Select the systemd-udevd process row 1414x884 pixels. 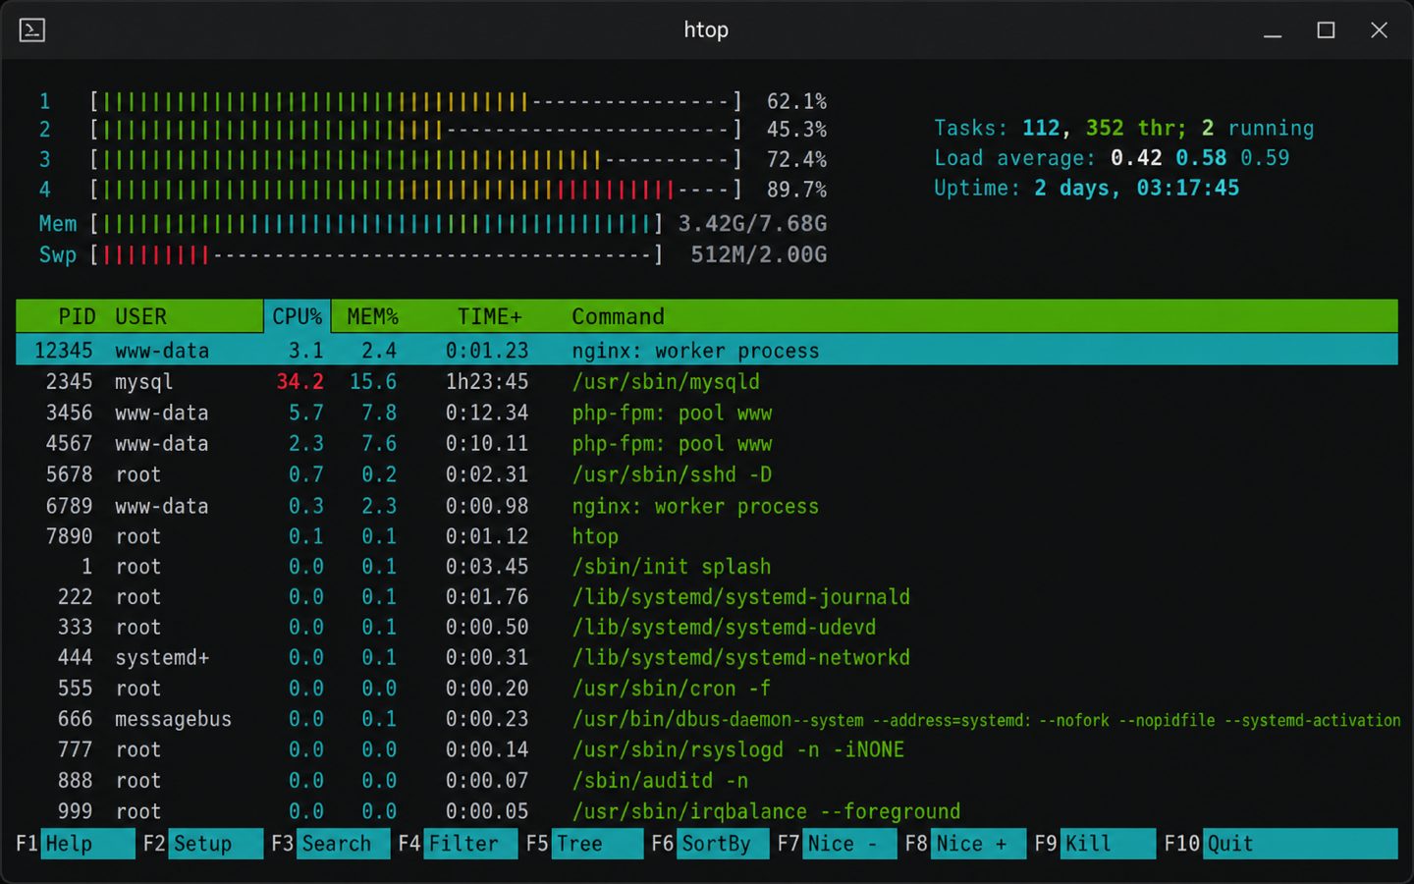click(x=707, y=627)
